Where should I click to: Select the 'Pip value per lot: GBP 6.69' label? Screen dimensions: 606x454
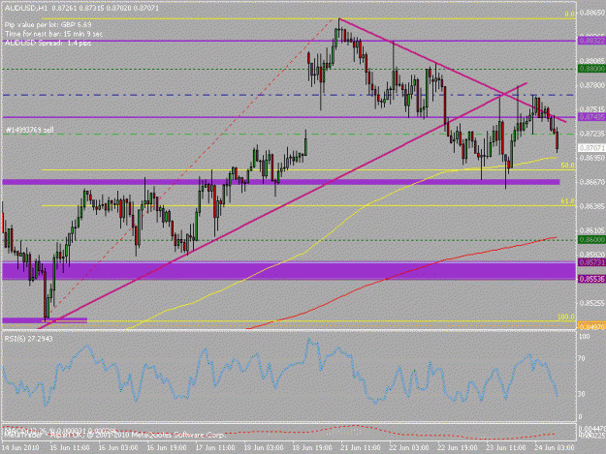pyautogui.click(x=48, y=25)
